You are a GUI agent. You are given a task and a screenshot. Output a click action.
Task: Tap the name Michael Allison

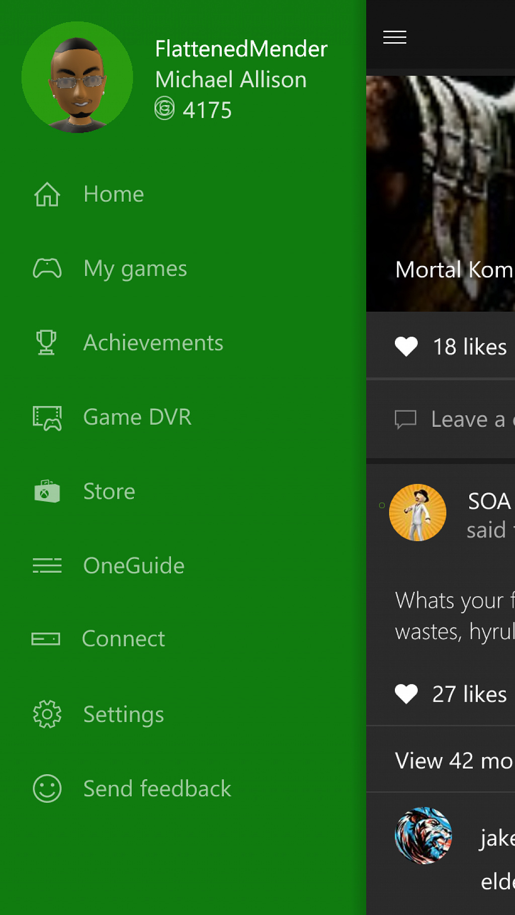pyautogui.click(x=231, y=79)
